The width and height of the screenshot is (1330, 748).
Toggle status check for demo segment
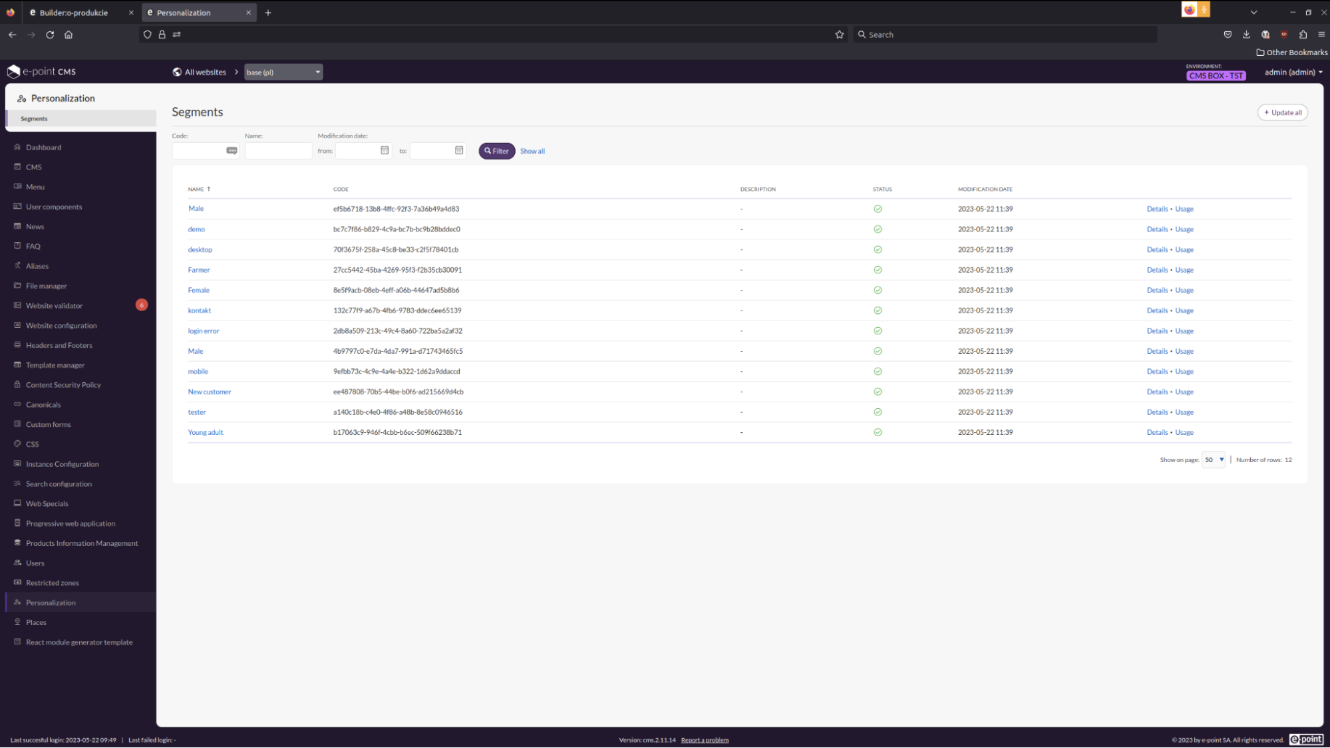coord(878,229)
